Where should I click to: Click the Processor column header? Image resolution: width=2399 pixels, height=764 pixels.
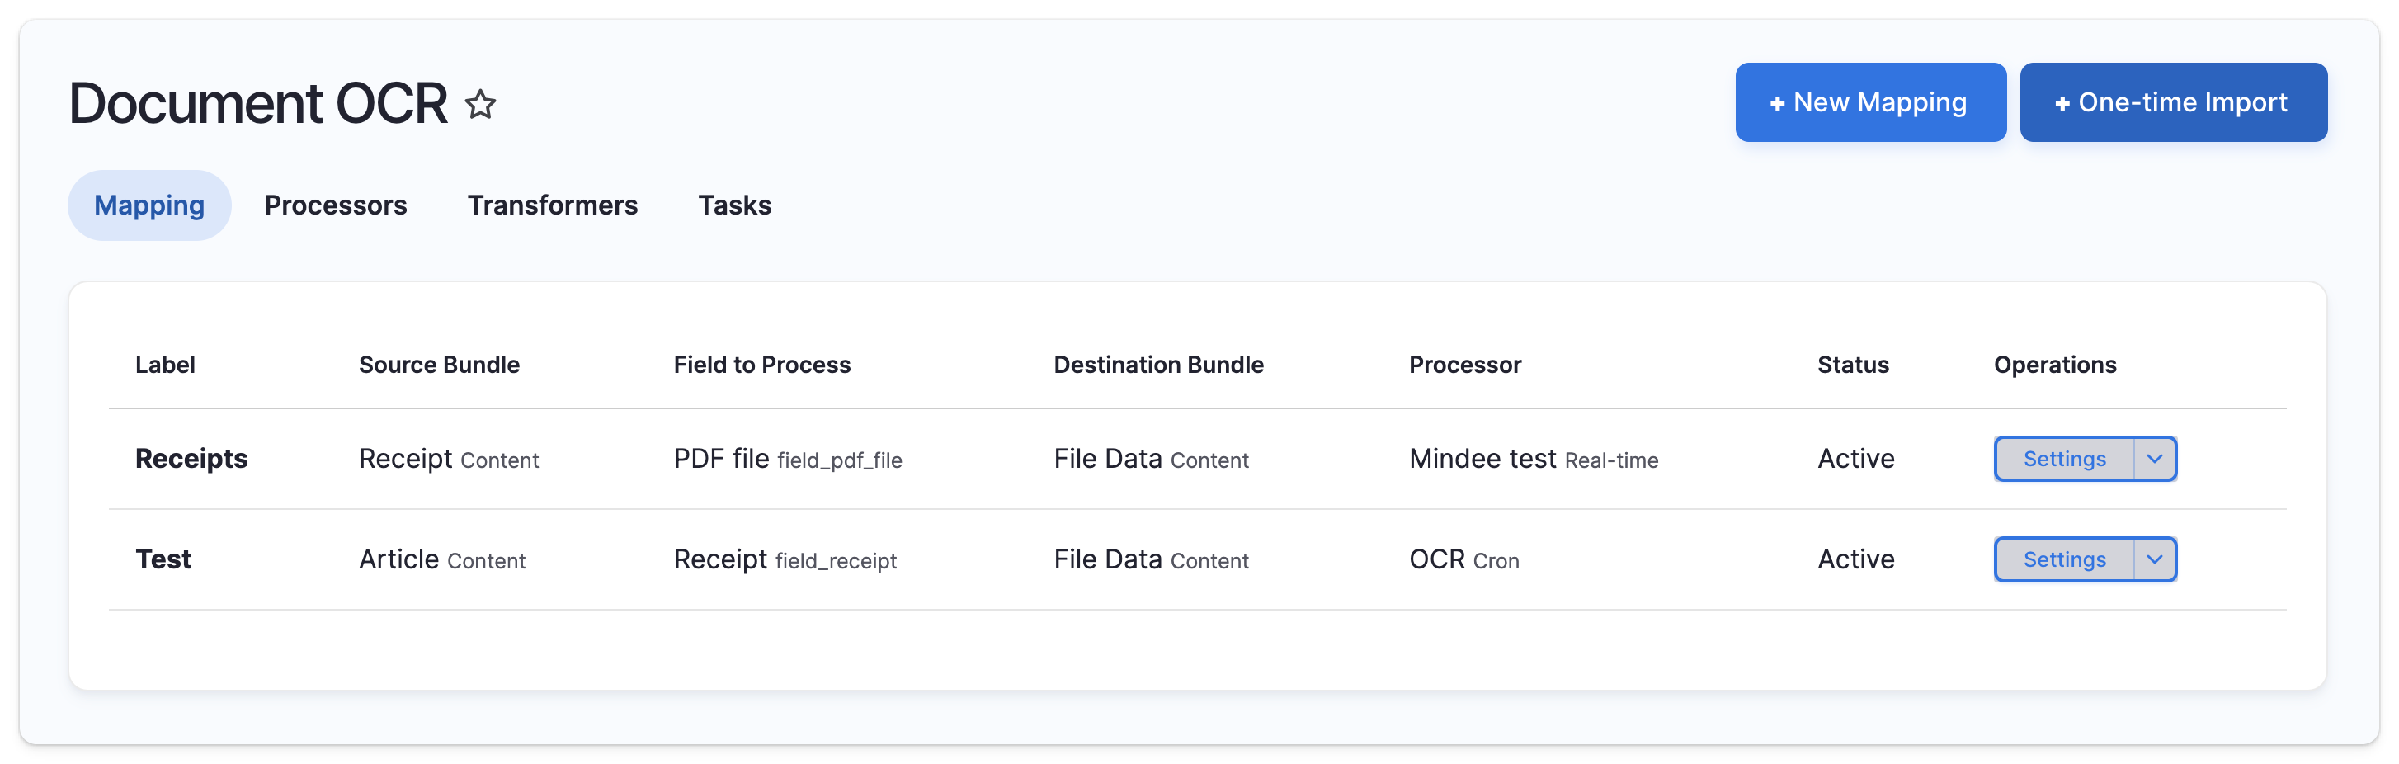1464,365
